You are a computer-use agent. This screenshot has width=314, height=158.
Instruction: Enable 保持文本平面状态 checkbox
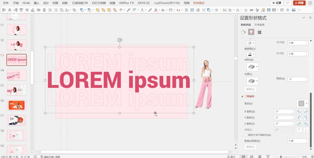tap(246, 135)
